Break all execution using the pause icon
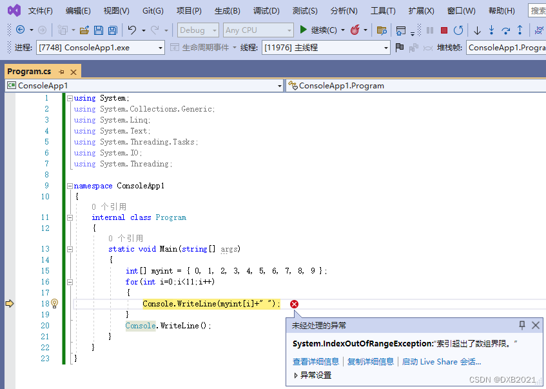Viewport: 546px width, 389px height. pos(429,30)
